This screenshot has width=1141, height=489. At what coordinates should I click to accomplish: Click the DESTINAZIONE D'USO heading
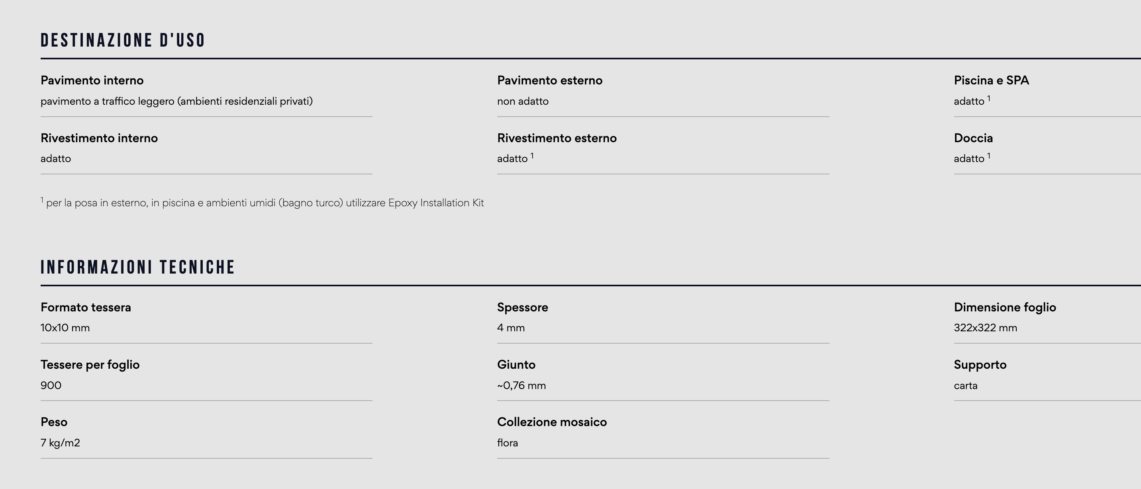123,40
